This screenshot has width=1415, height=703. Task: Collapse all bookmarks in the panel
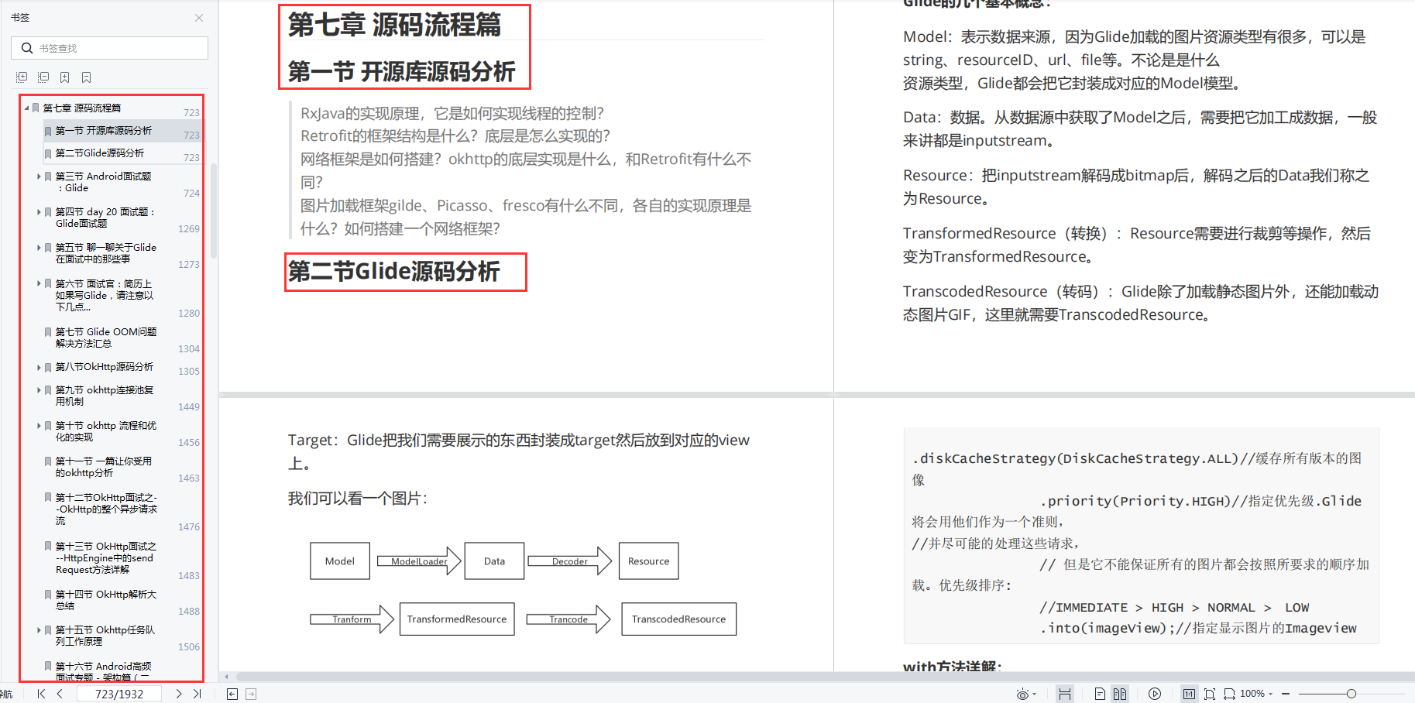coord(43,77)
